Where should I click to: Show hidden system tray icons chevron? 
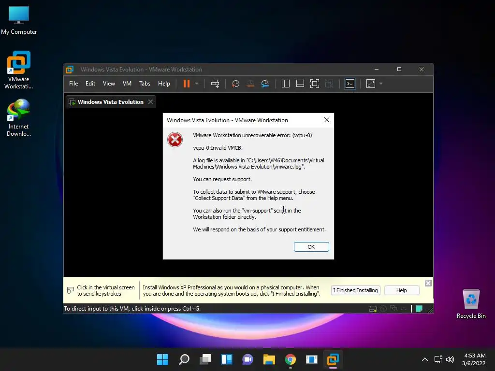(425, 359)
